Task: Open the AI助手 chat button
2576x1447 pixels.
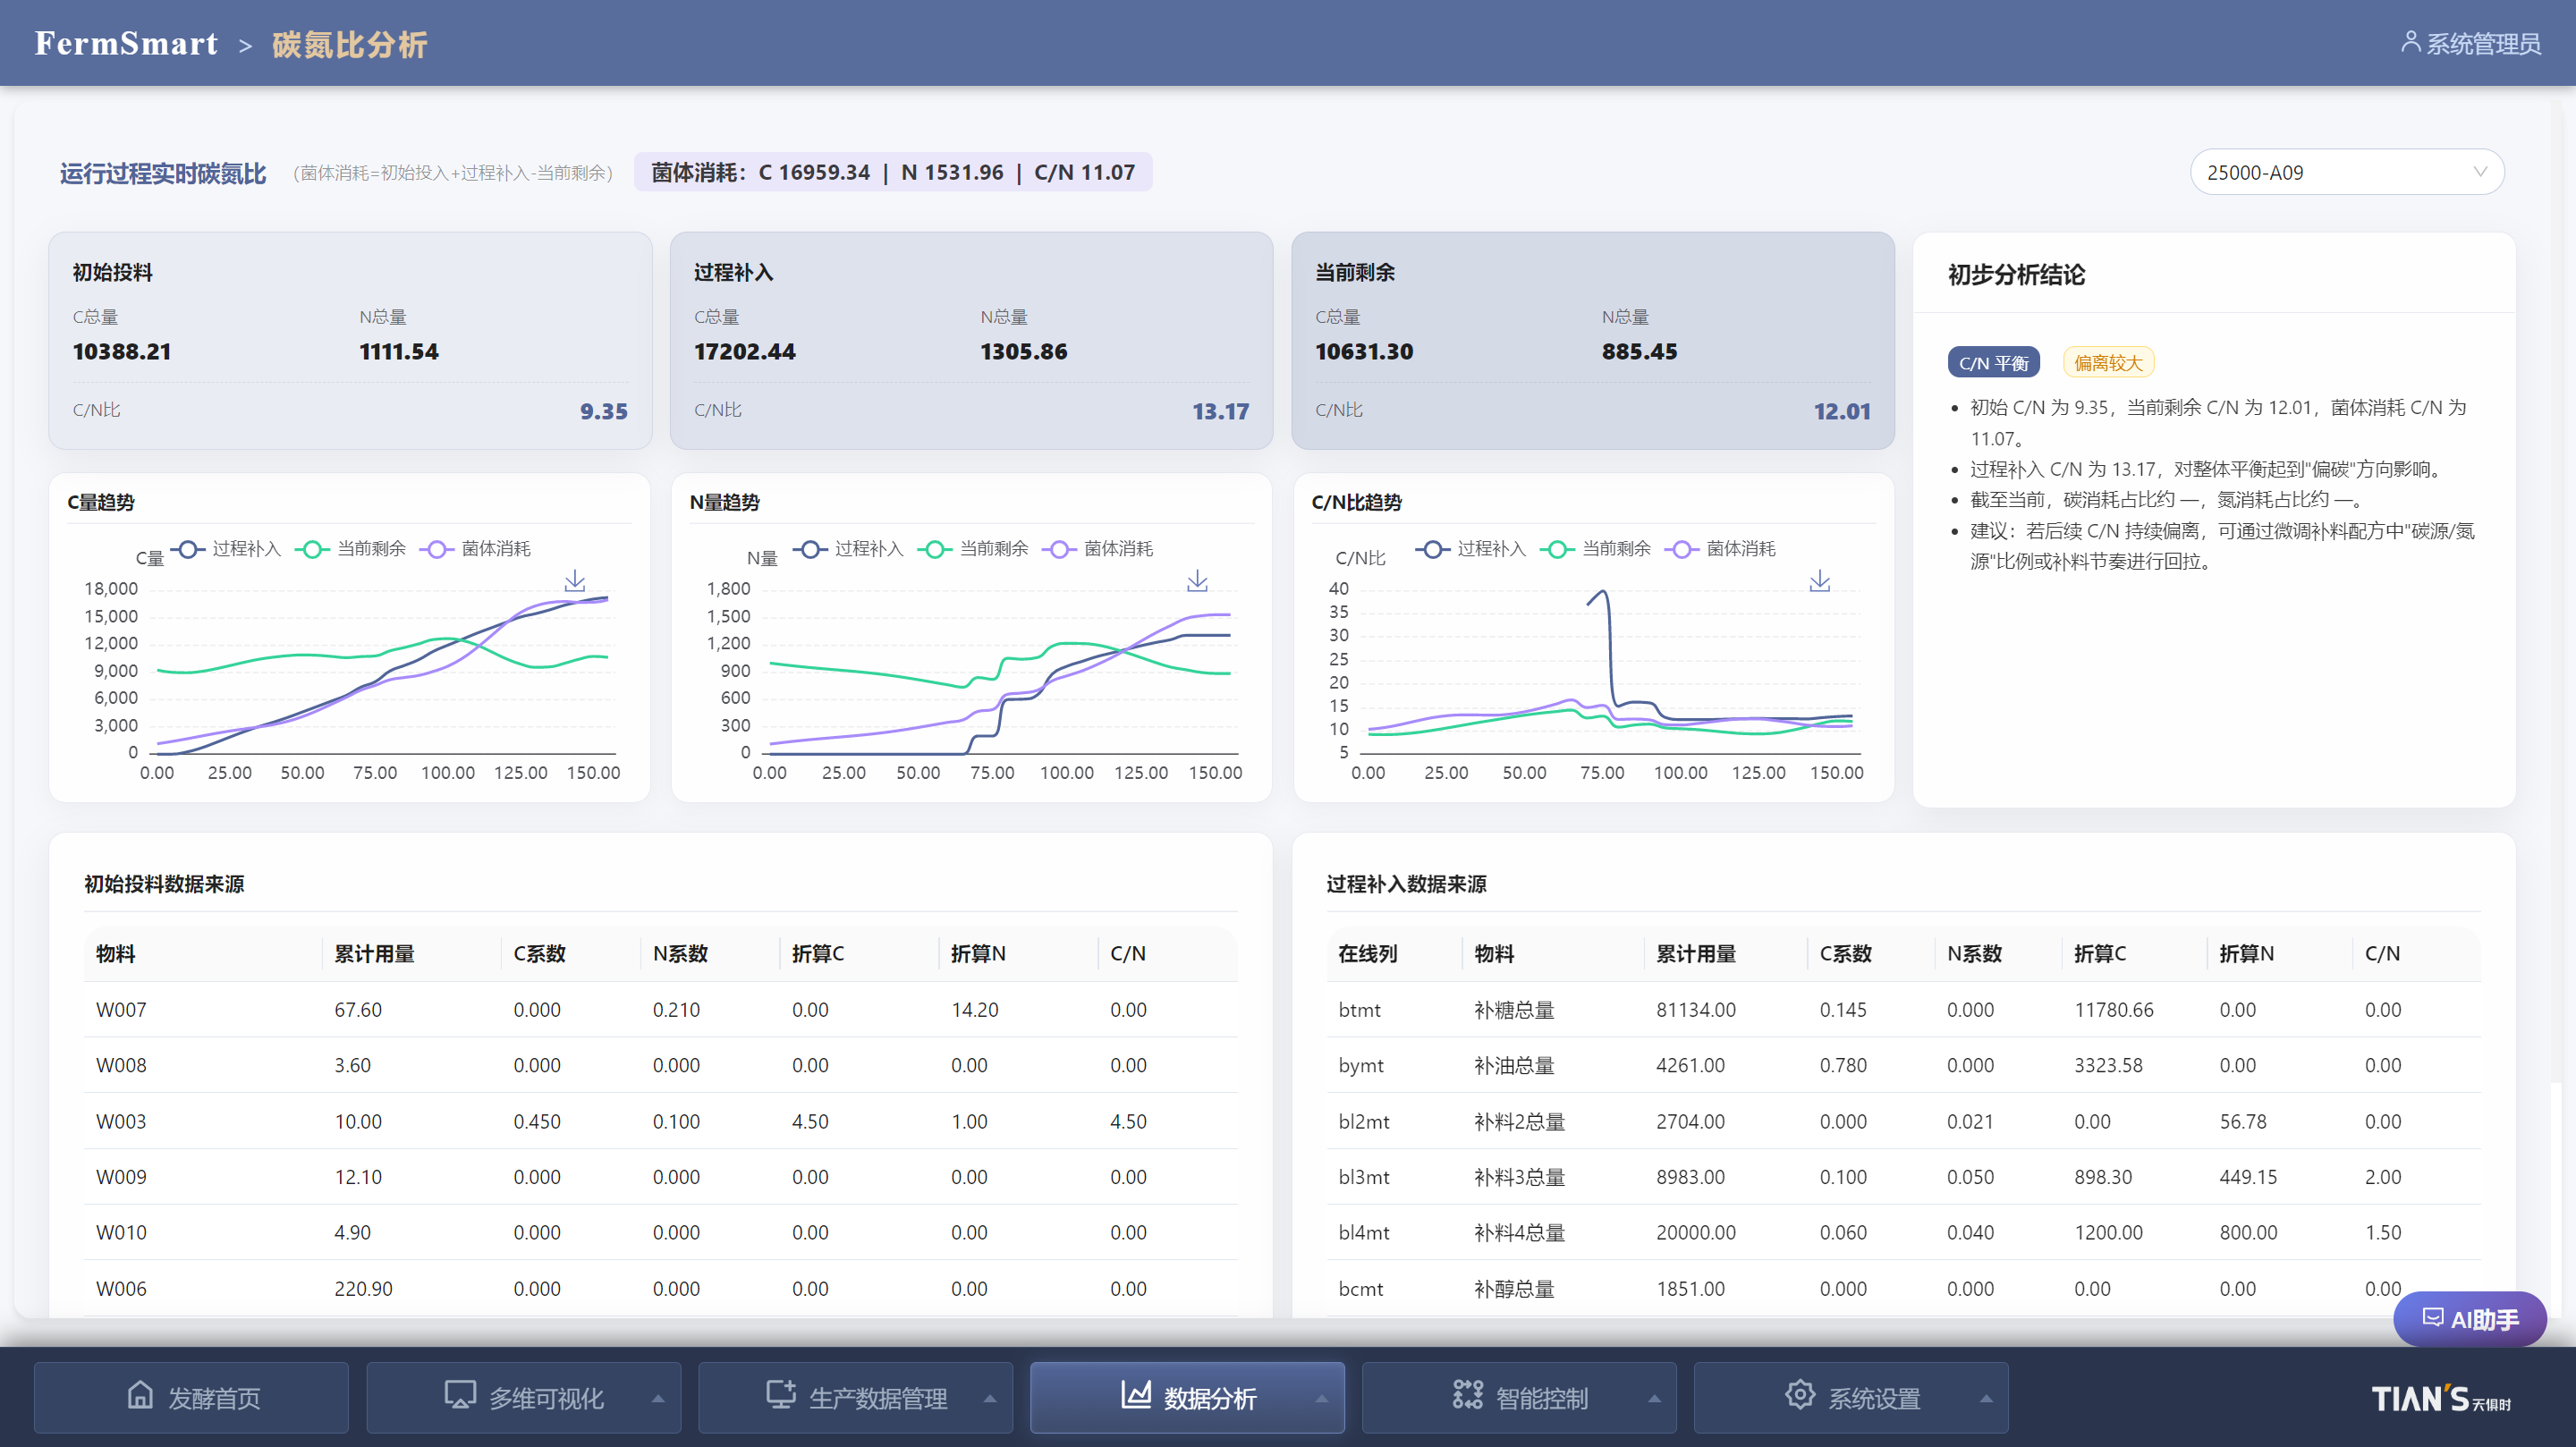Action: (2469, 1319)
